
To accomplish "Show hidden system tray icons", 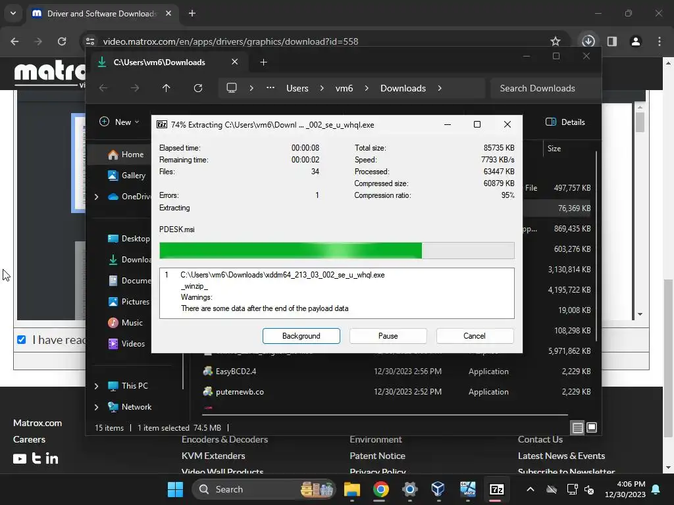I will point(531,489).
